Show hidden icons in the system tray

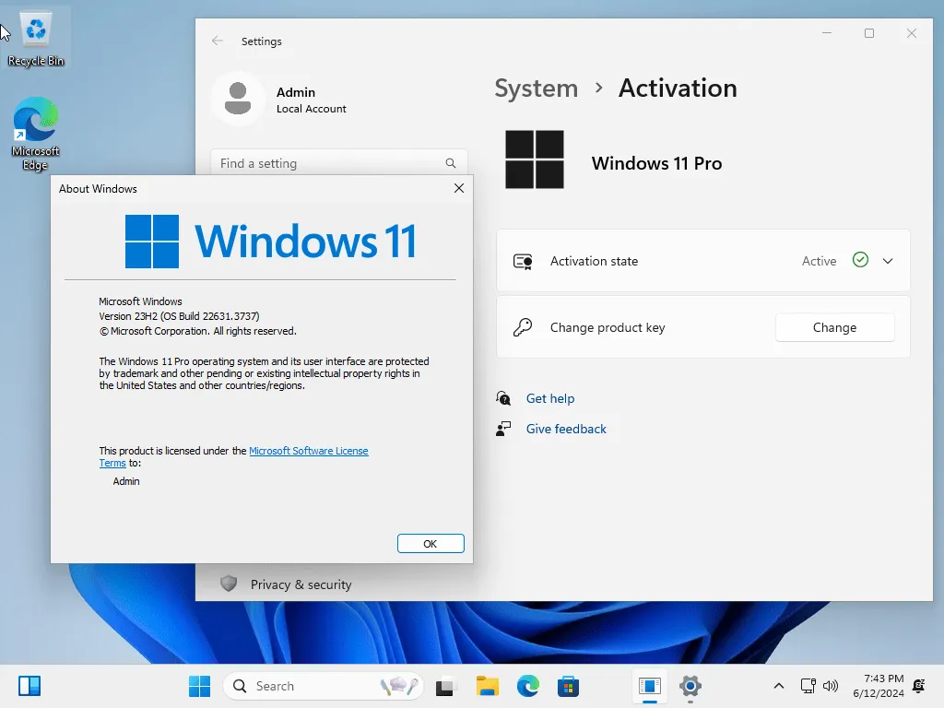point(778,686)
